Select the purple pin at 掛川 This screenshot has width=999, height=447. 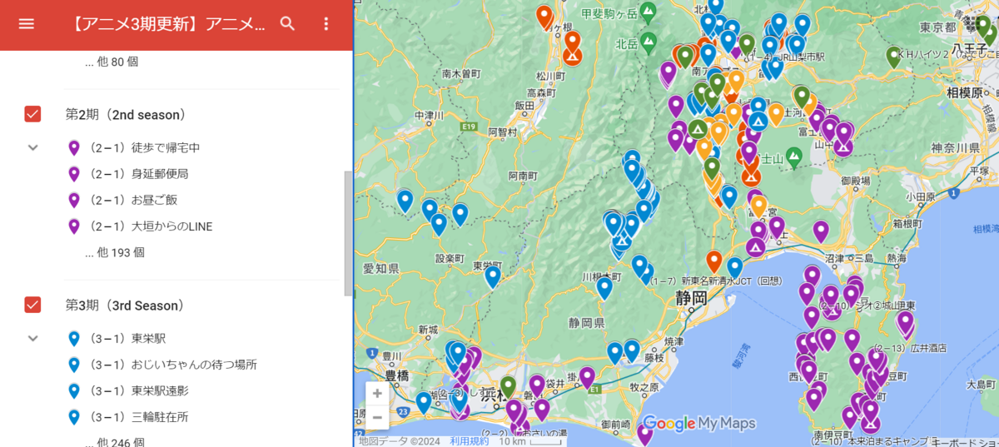tap(587, 378)
